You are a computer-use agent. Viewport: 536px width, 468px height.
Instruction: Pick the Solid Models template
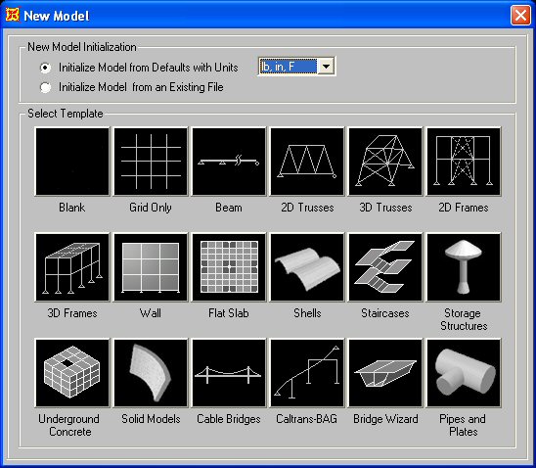point(151,373)
